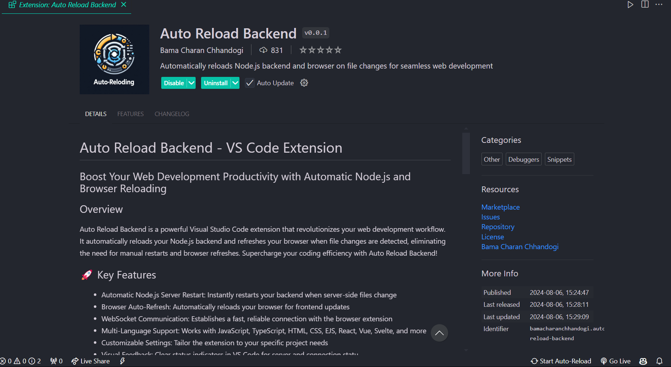Click the Last released date value 15:28:11
This screenshot has width=671, height=367.
click(x=559, y=305)
